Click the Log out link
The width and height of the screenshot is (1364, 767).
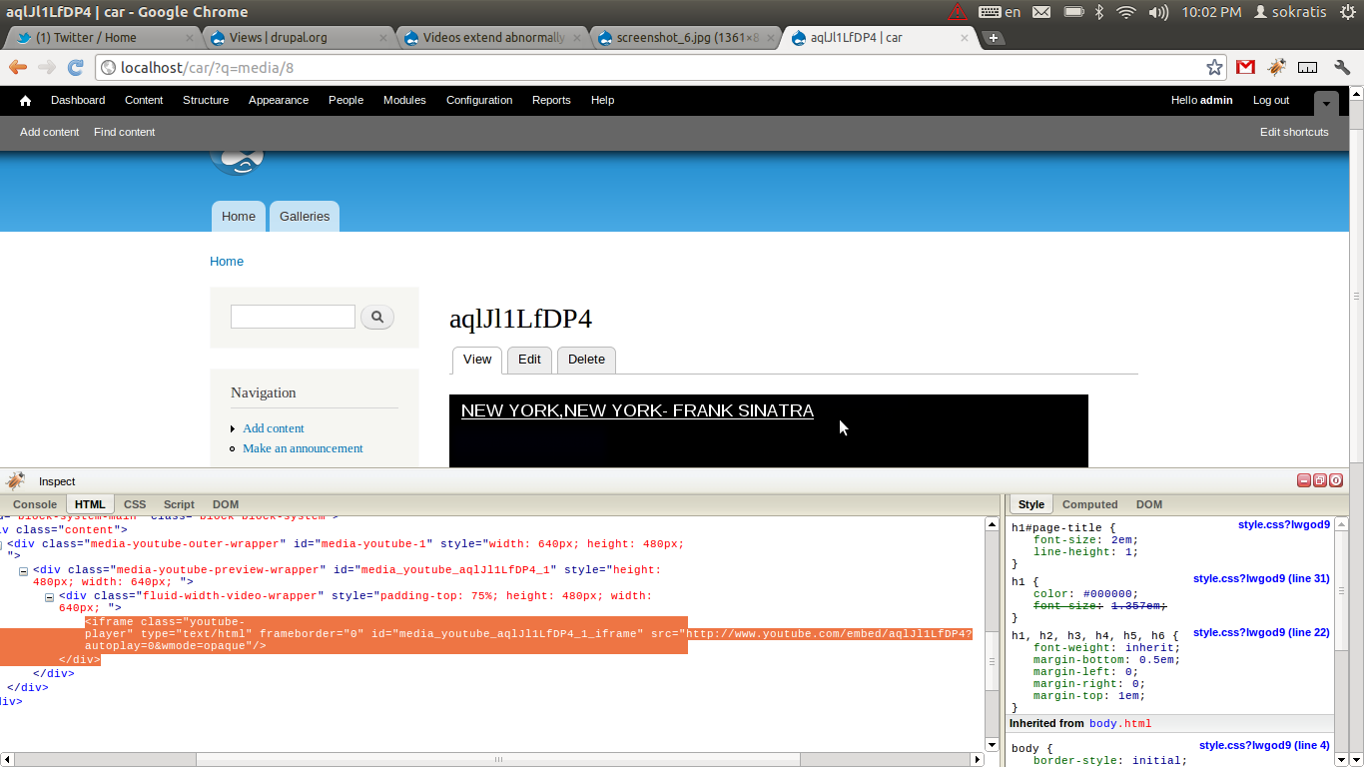pyautogui.click(x=1271, y=101)
